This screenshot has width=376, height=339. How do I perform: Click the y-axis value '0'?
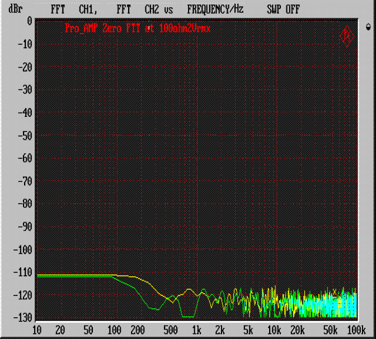coord(30,21)
